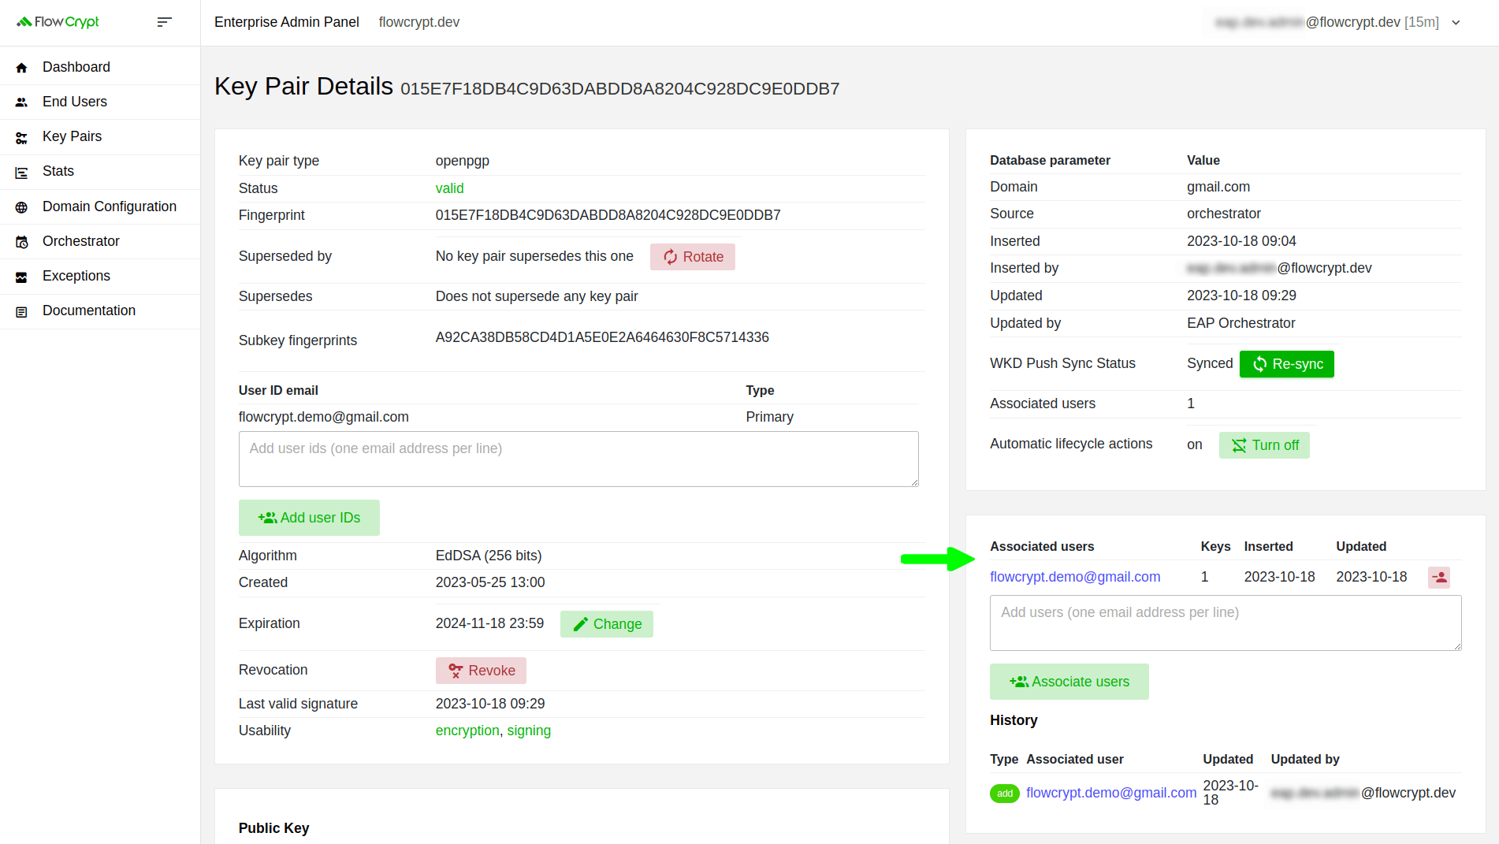Open flowcrypt.demo@gmail.com associated user link
1499x844 pixels.
coord(1075,577)
